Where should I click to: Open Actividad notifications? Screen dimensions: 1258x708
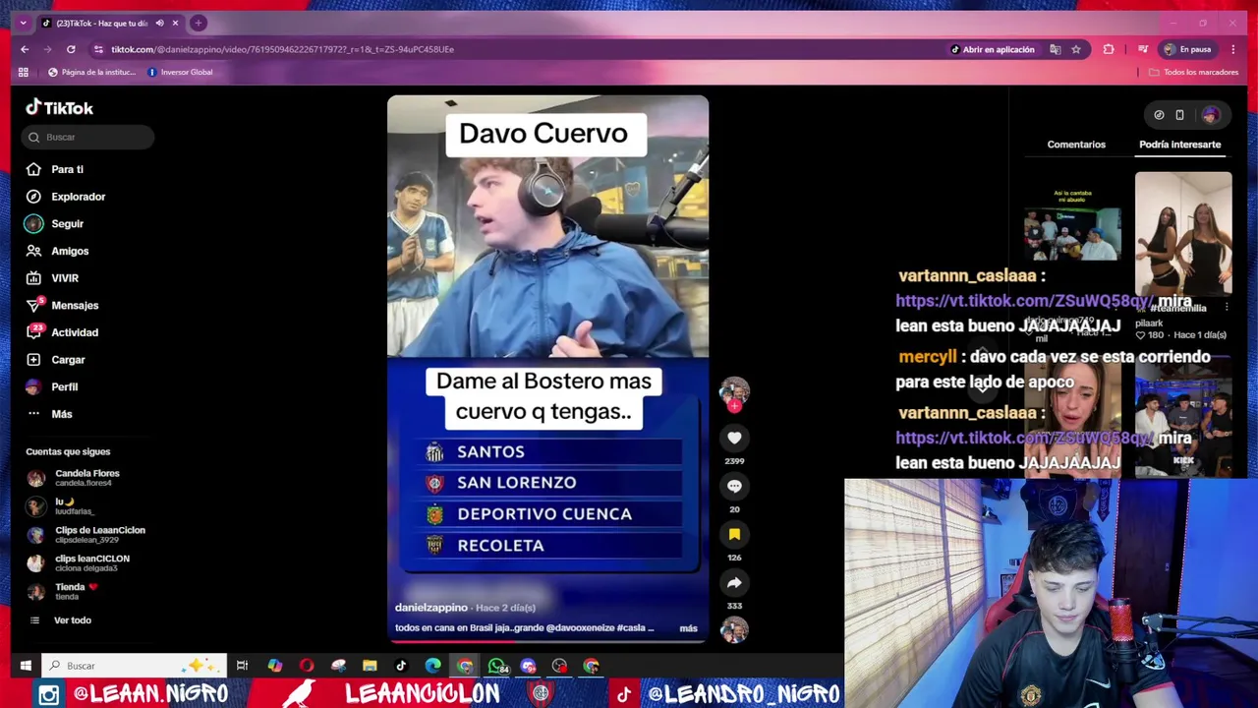pos(62,332)
